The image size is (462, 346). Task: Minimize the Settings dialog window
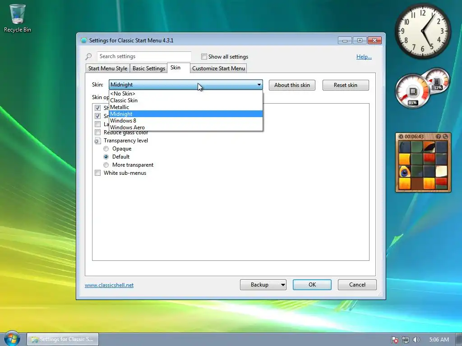coord(345,40)
